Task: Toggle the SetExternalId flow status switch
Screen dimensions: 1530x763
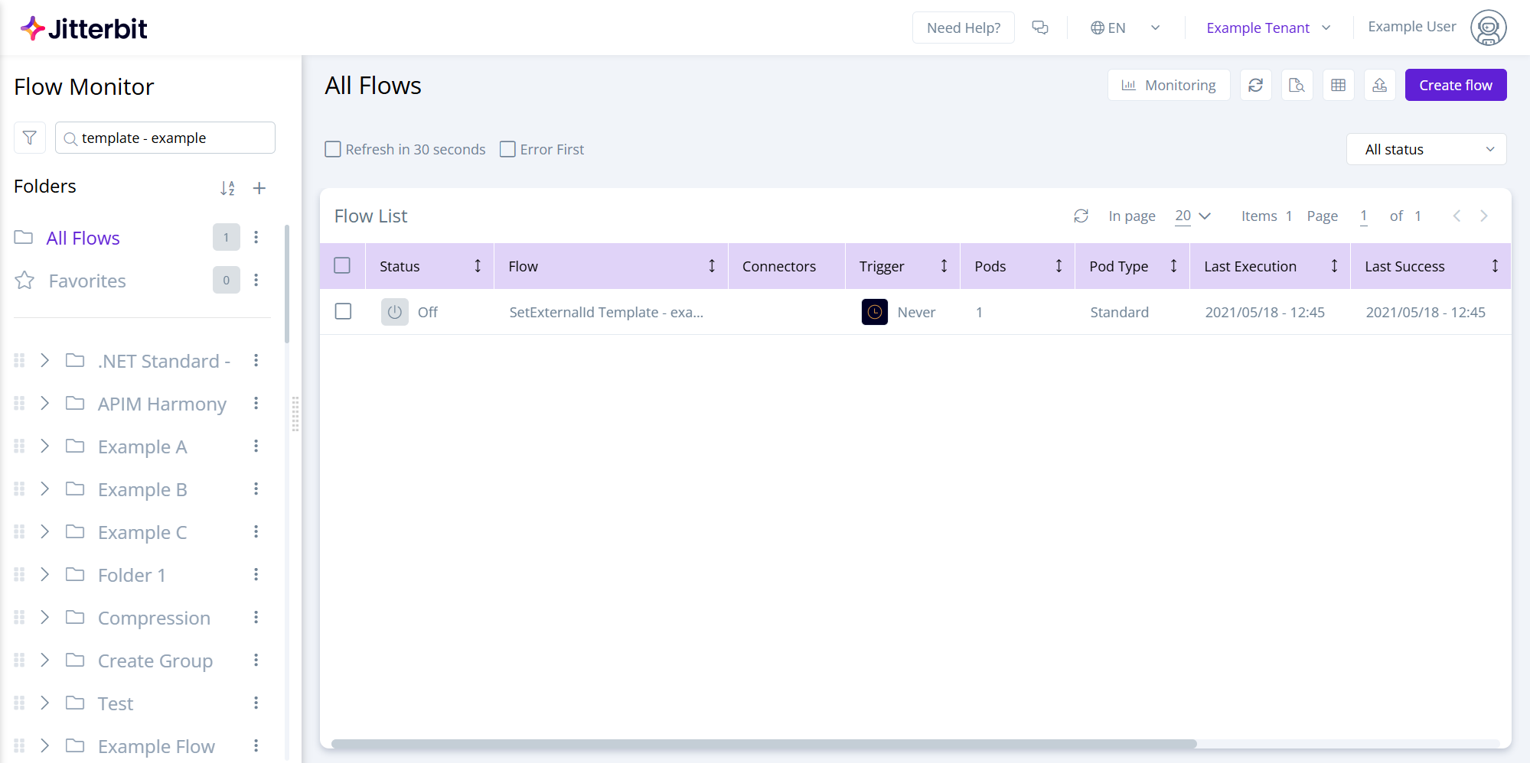Action: pos(394,312)
